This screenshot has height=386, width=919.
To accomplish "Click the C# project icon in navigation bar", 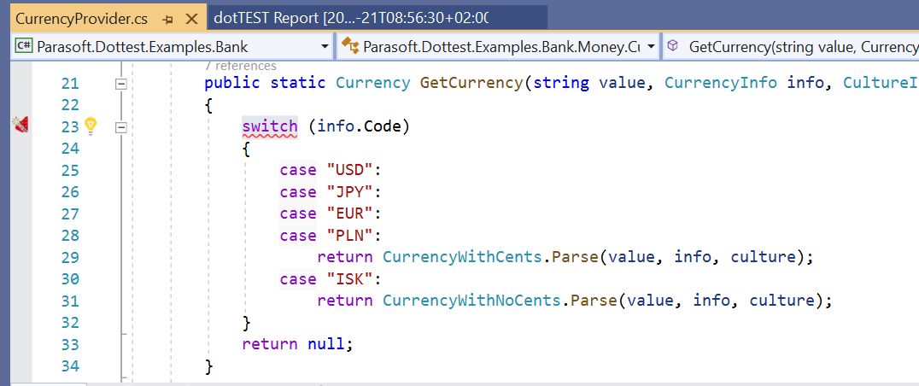I will tap(23, 46).
